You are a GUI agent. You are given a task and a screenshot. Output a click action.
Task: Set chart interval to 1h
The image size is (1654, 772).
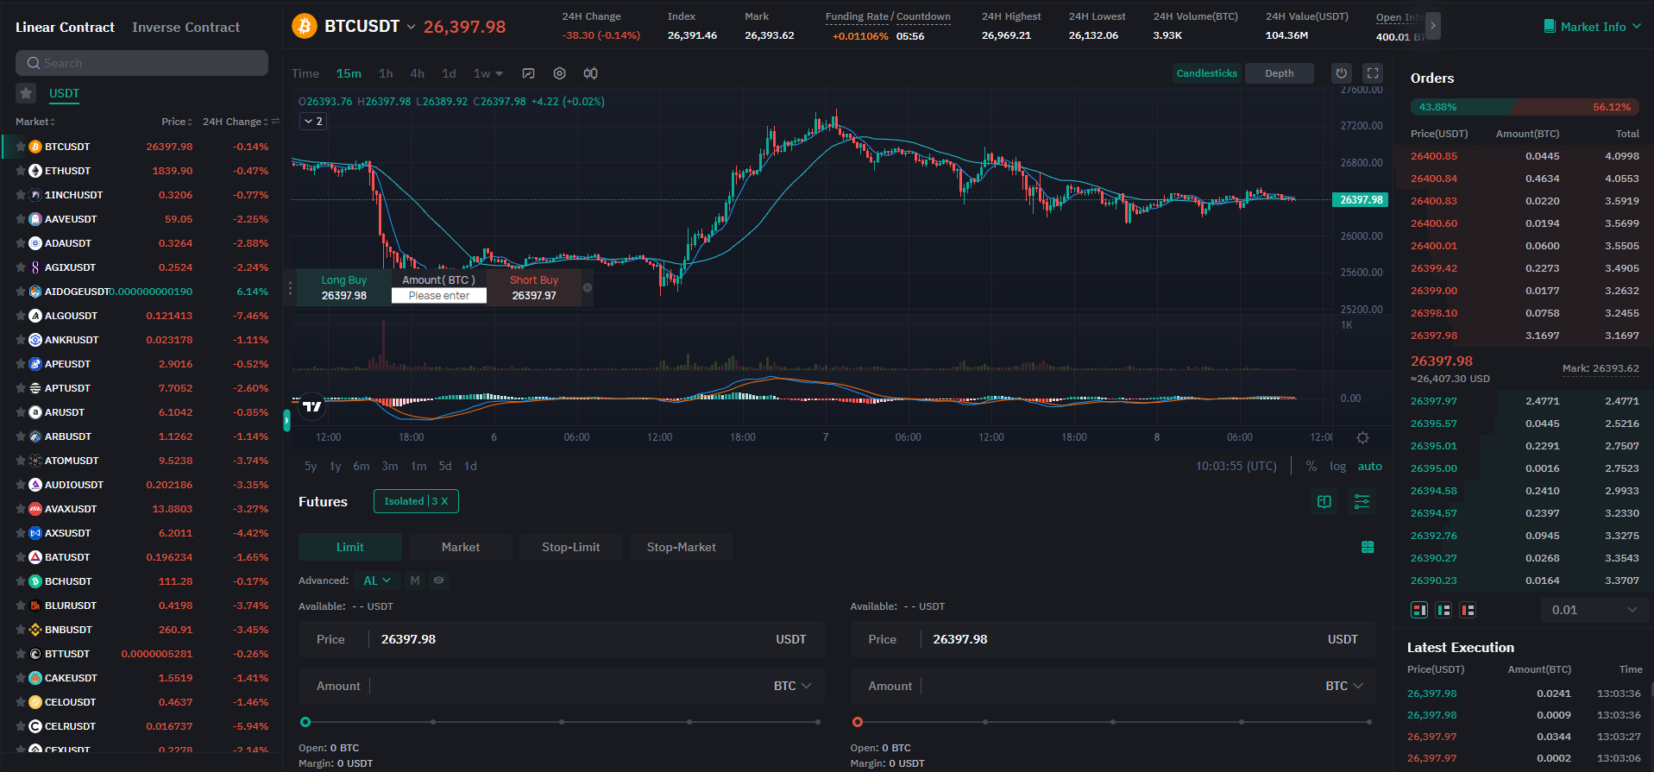pyautogui.click(x=386, y=73)
